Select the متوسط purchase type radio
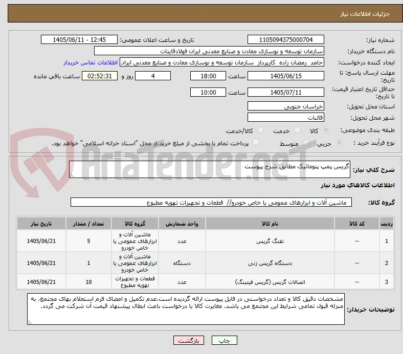The height and width of the screenshot is (354, 403). (306, 143)
